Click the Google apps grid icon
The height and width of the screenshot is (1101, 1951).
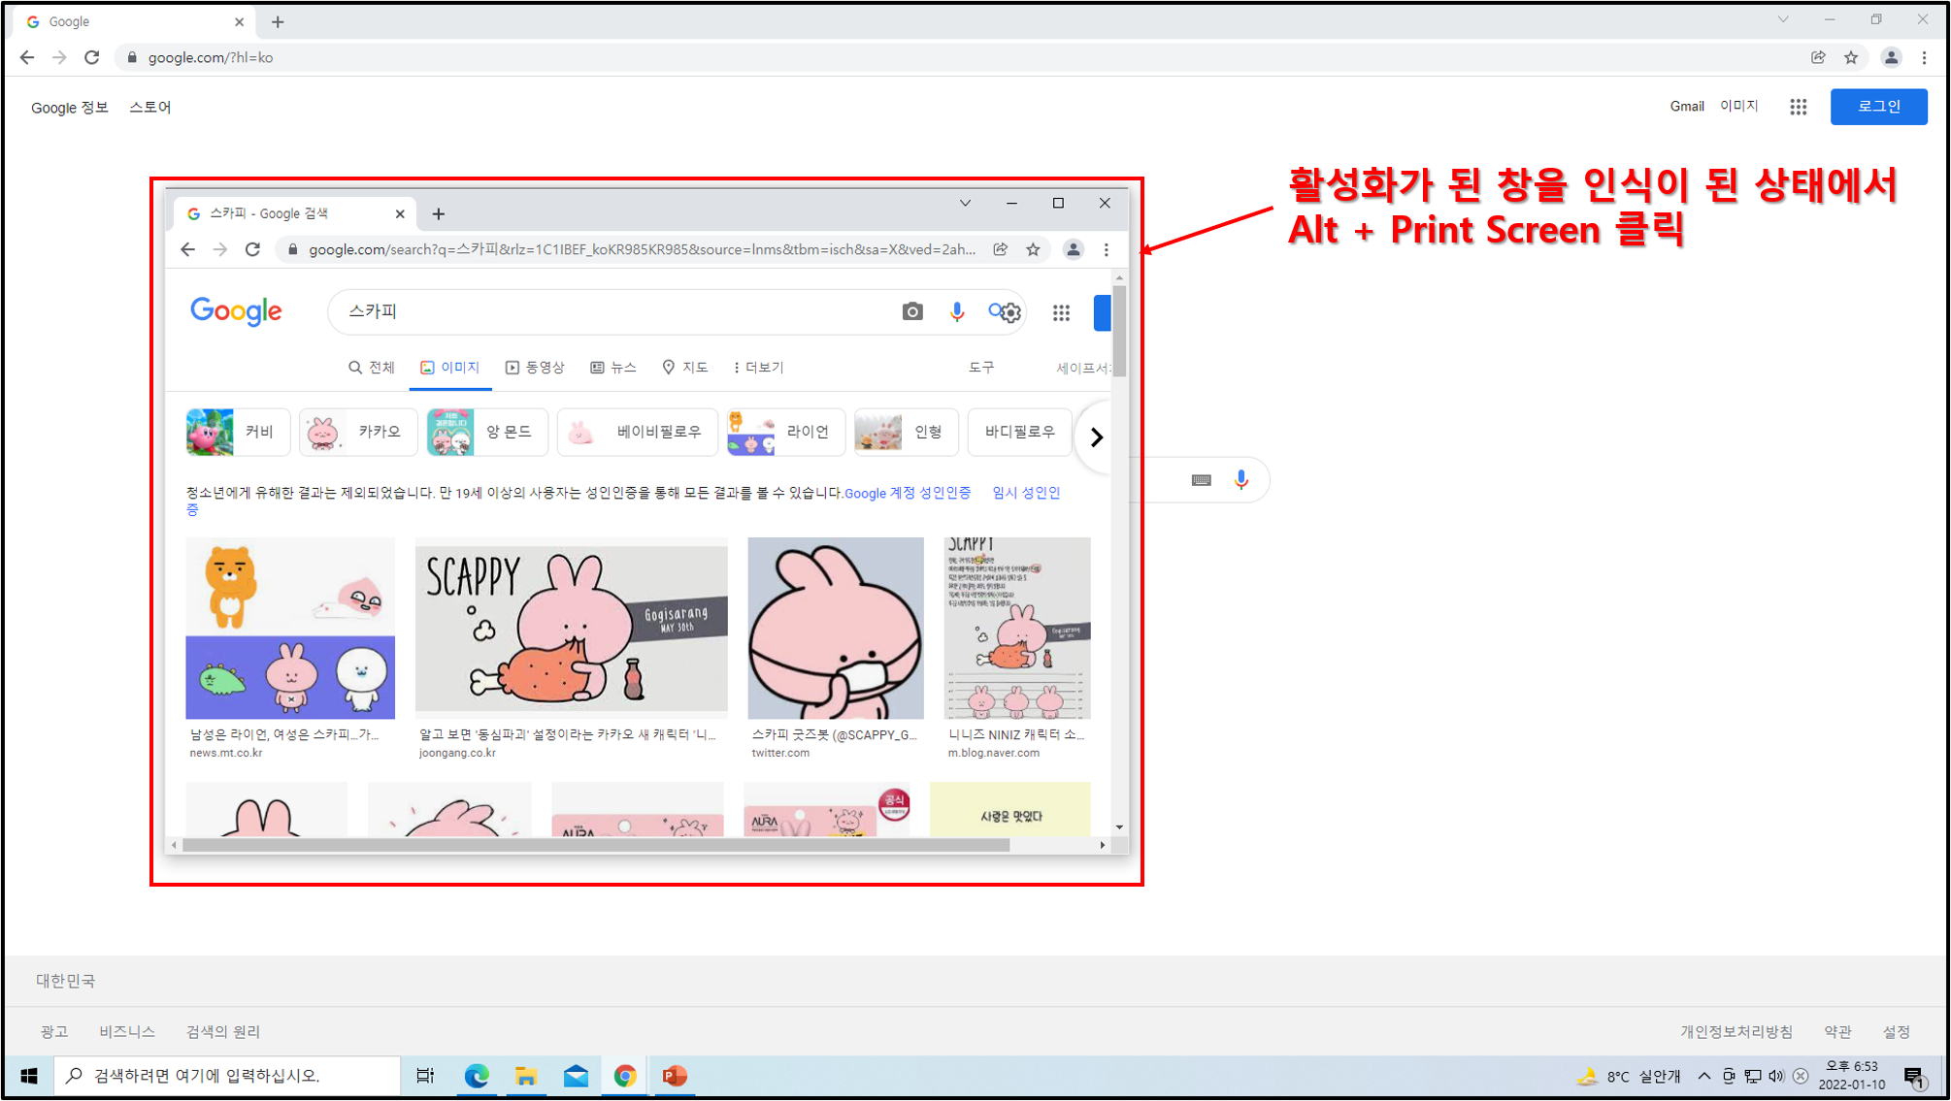coord(1798,107)
